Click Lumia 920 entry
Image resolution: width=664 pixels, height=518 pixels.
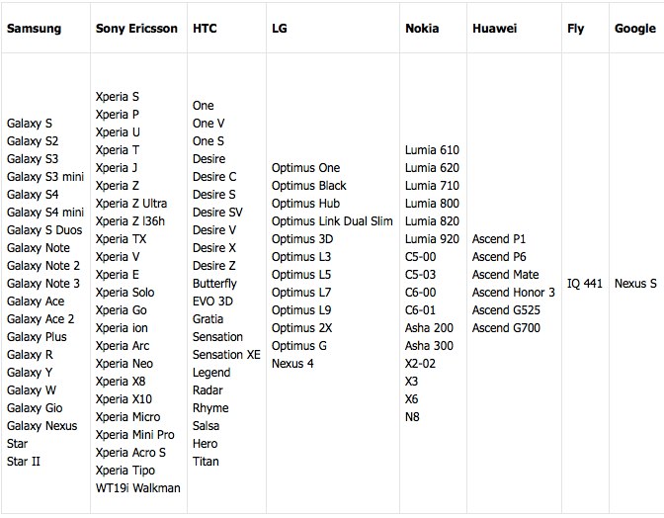click(432, 239)
